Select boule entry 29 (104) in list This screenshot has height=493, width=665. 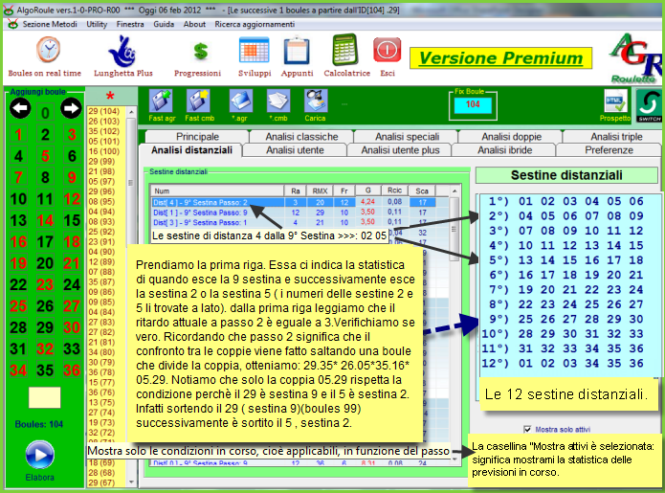pyautogui.click(x=104, y=111)
